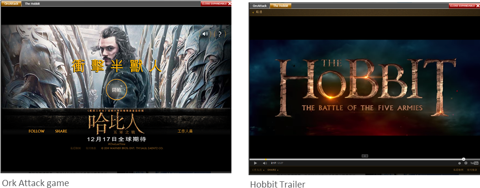The height and width of the screenshot is (188, 480).
Task: Close the expandable on the Hobbit trailer
Action: click(x=464, y=6)
